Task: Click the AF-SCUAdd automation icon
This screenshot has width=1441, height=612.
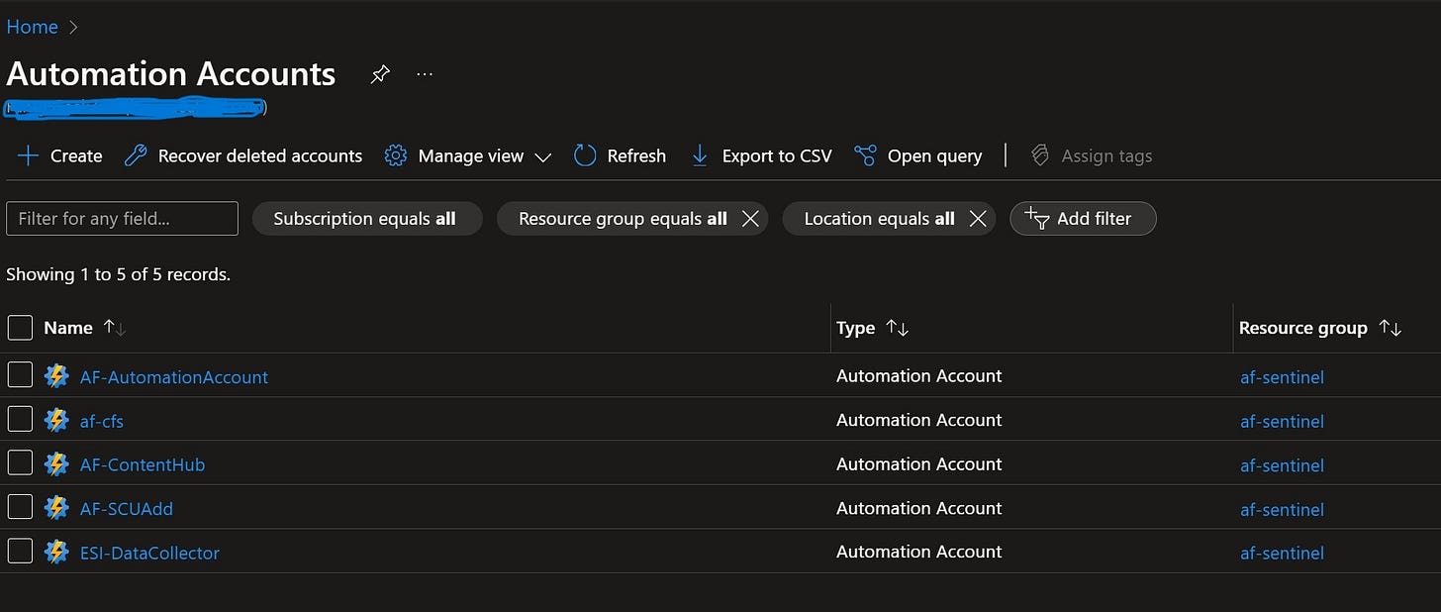Action: (x=56, y=508)
